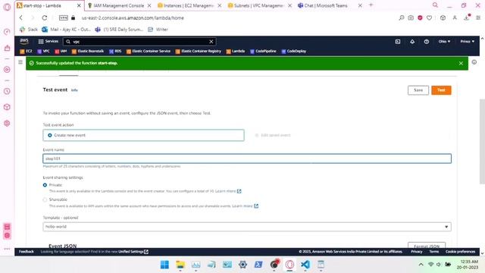
Task: Choose Shareable event sharing option
Action: coord(45,199)
